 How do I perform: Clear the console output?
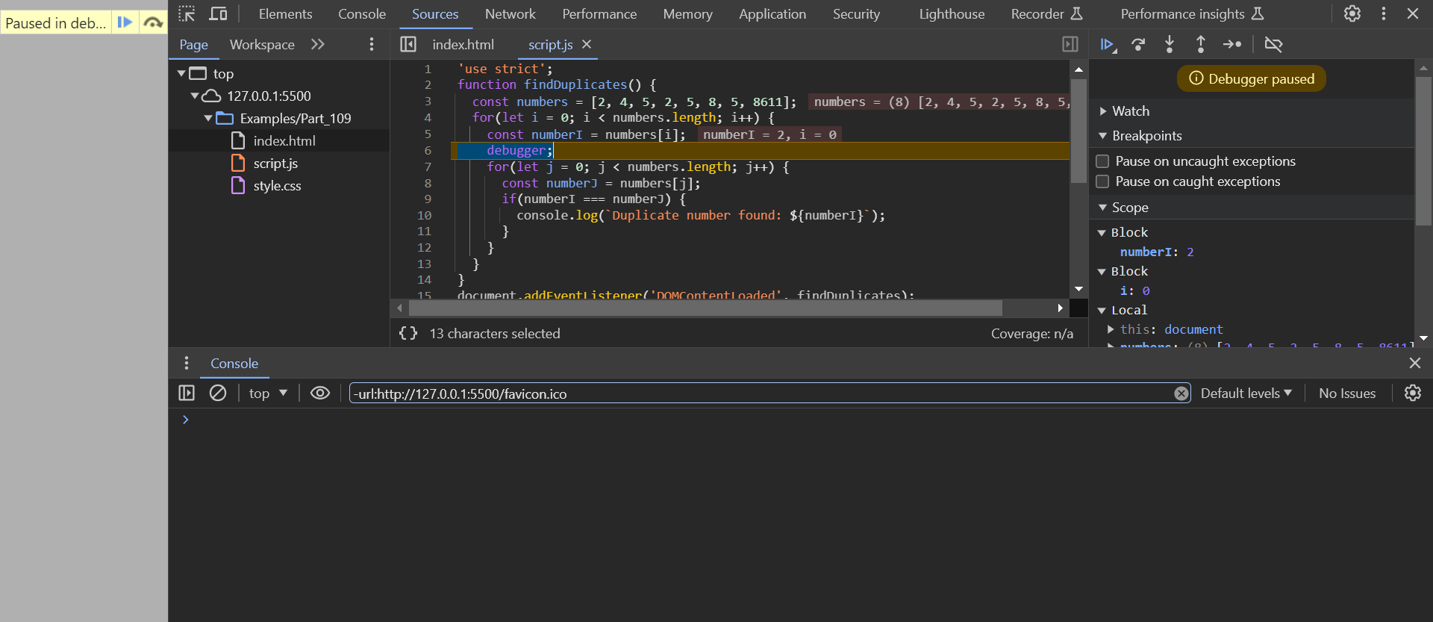[x=218, y=394]
